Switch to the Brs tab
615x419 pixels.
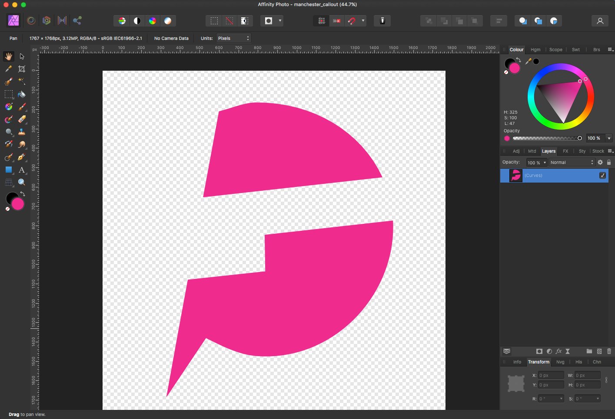596,49
